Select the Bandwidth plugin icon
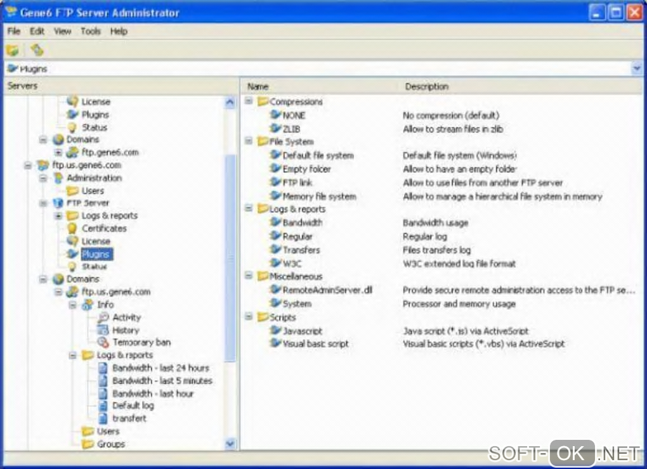 tap(275, 222)
